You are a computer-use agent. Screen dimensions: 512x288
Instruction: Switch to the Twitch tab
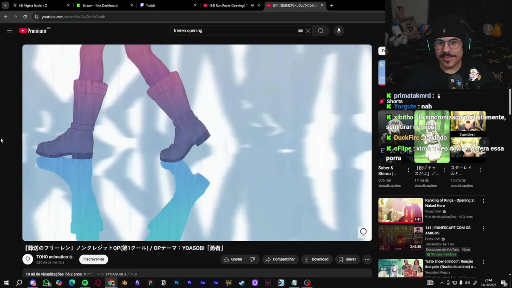[x=168, y=6]
